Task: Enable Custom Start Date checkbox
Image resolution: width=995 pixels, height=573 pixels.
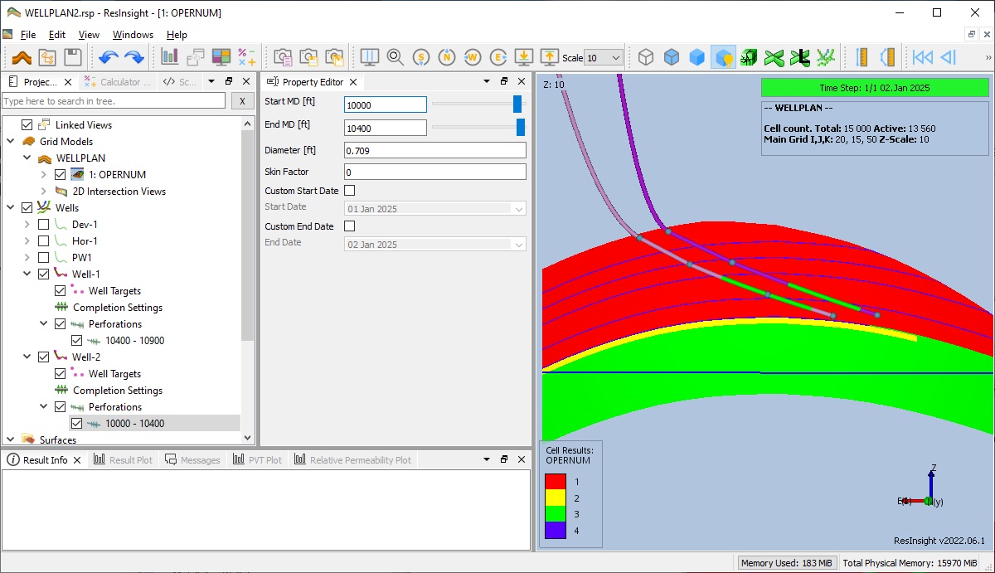Action: [349, 190]
